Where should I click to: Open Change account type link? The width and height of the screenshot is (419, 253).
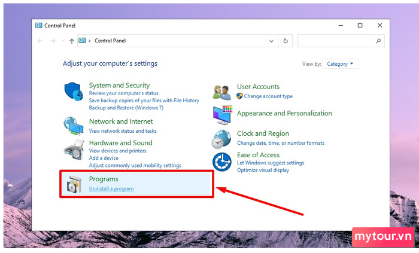click(x=268, y=96)
